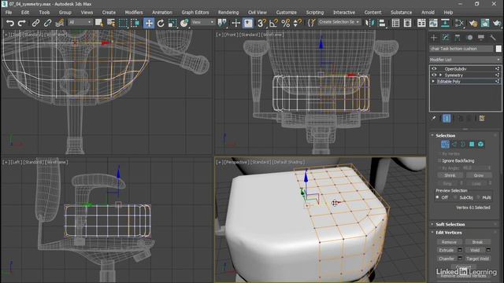Click the Mirror tool icon
This screenshot has height=283, width=504.
370,23
